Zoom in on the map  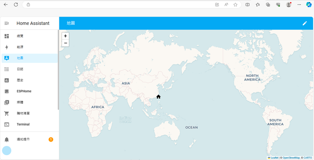click(65, 36)
